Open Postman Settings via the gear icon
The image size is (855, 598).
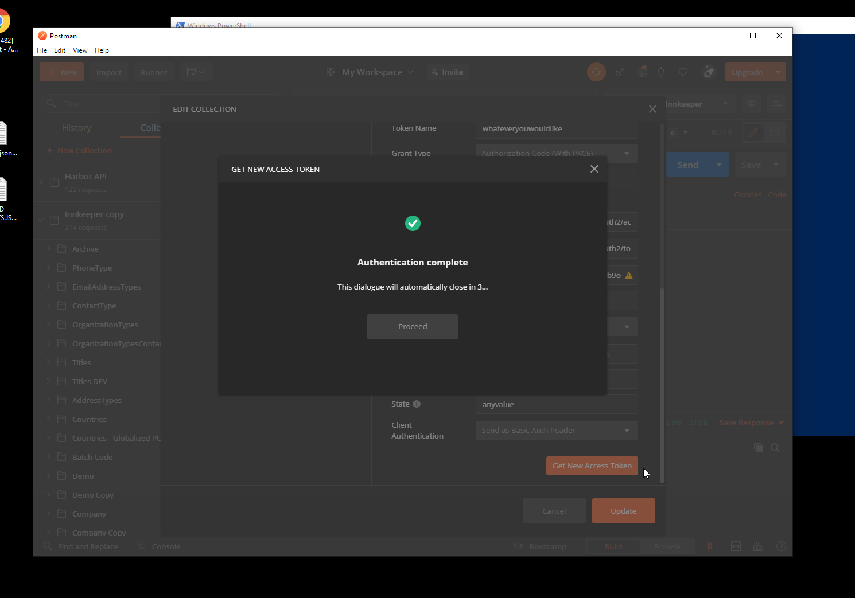pyautogui.click(x=642, y=72)
